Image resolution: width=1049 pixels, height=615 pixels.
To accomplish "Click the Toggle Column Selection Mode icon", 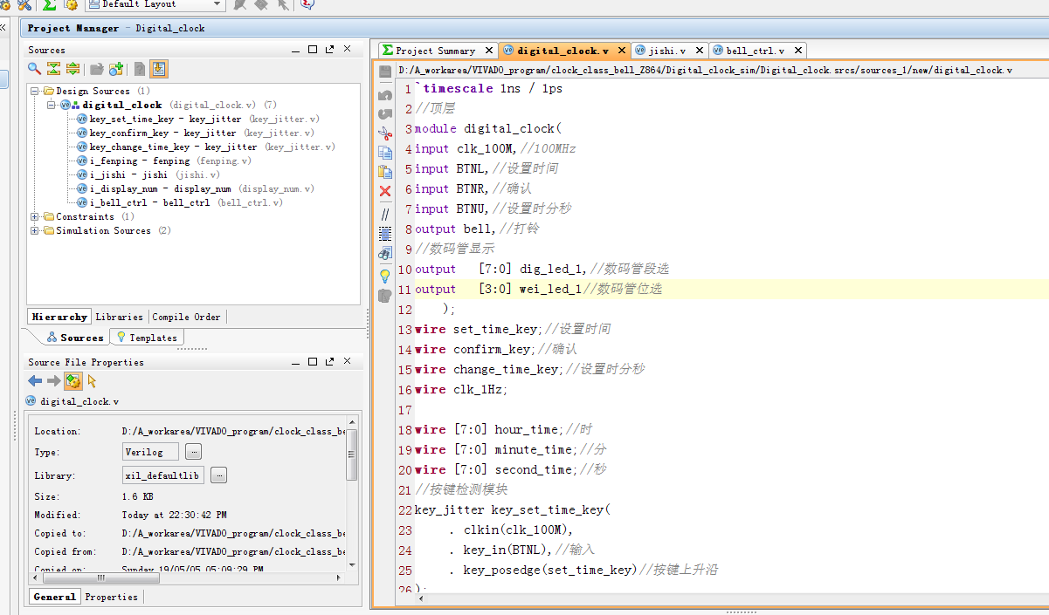I will (385, 233).
